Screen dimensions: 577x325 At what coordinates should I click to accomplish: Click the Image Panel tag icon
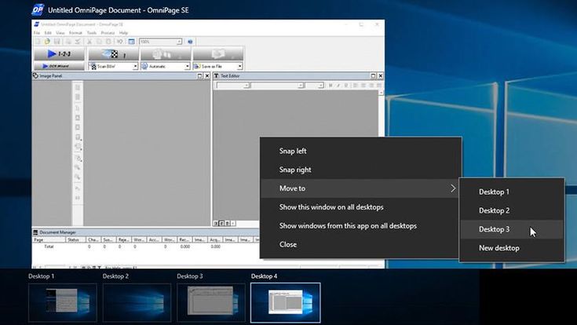coord(35,76)
